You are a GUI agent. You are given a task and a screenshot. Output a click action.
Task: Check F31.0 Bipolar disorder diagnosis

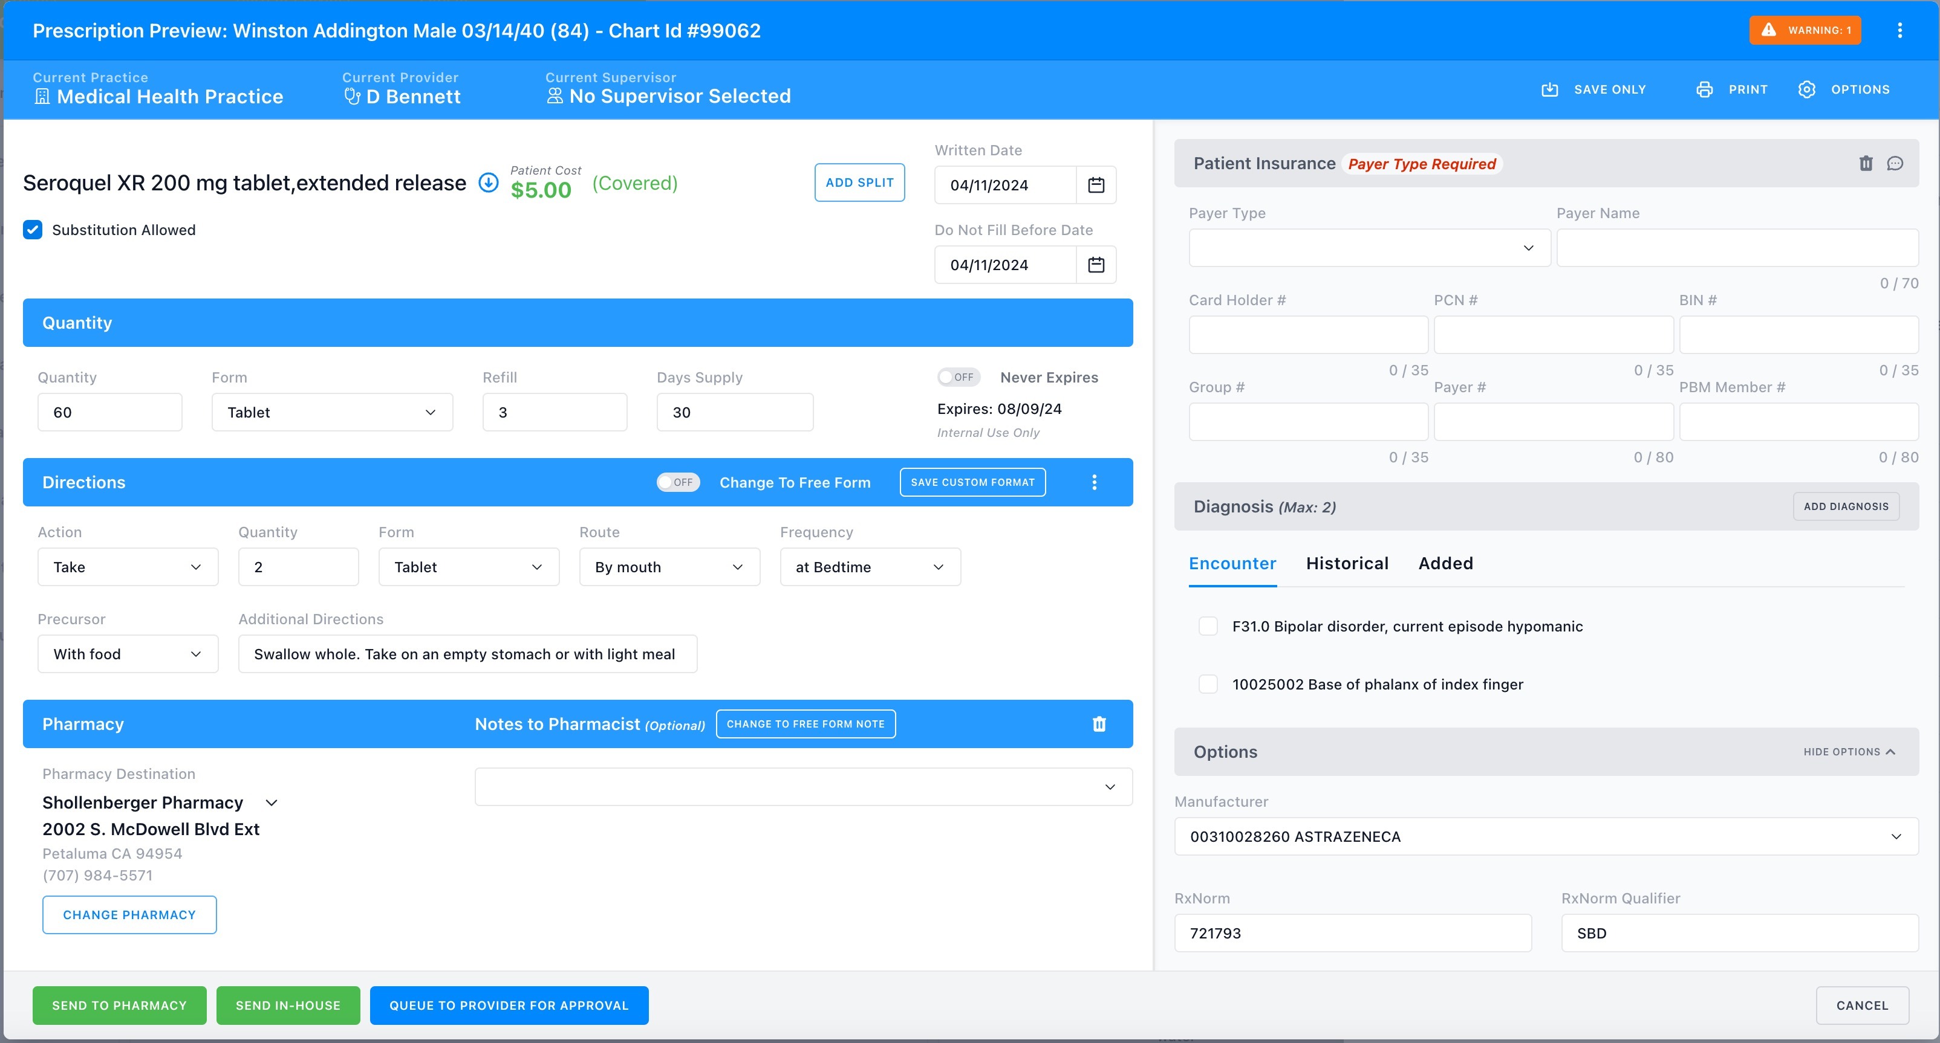[1208, 626]
